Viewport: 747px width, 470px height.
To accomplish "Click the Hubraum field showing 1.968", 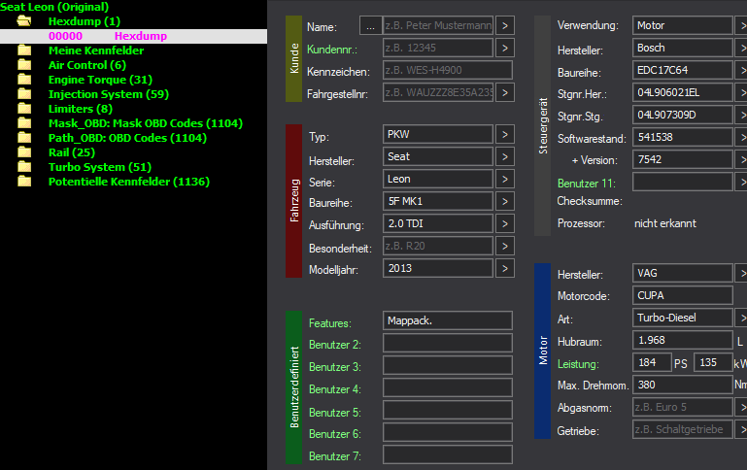I will (x=683, y=341).
